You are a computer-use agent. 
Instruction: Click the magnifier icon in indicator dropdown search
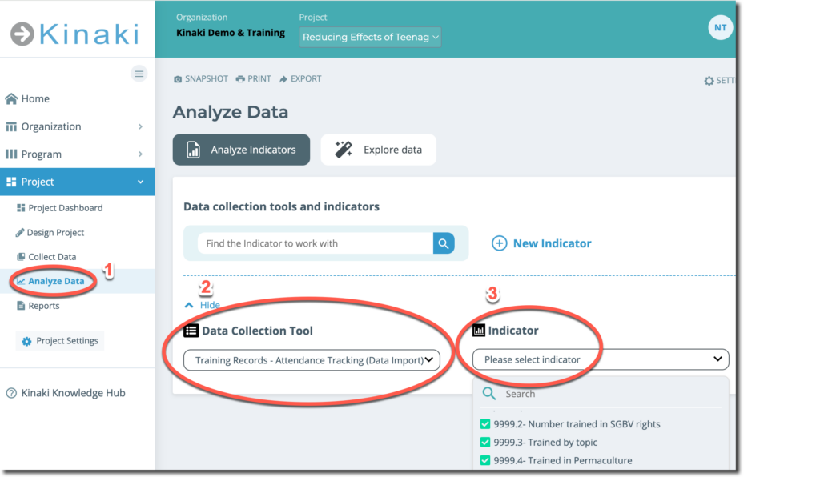coord(489,394)
